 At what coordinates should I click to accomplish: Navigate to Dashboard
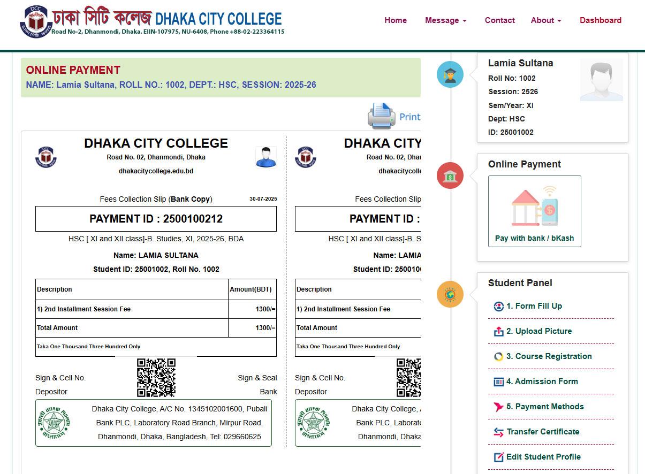600,20
